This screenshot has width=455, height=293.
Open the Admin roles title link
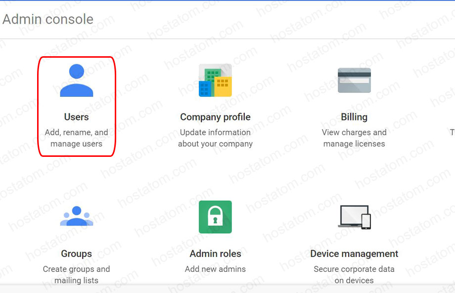click(x=215, y=254)
